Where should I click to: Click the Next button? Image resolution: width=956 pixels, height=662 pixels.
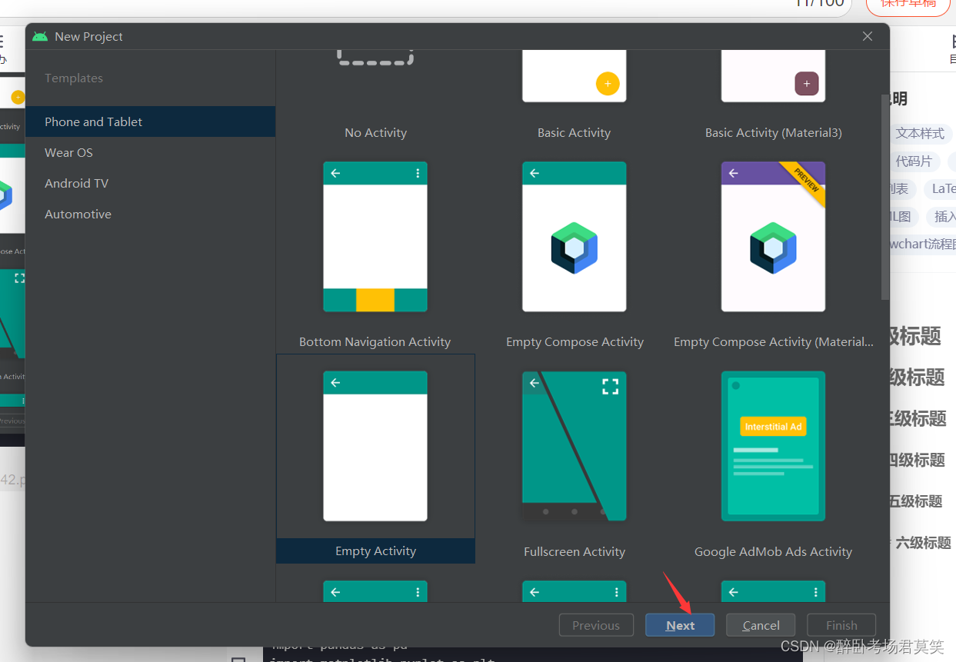(680, 625)
